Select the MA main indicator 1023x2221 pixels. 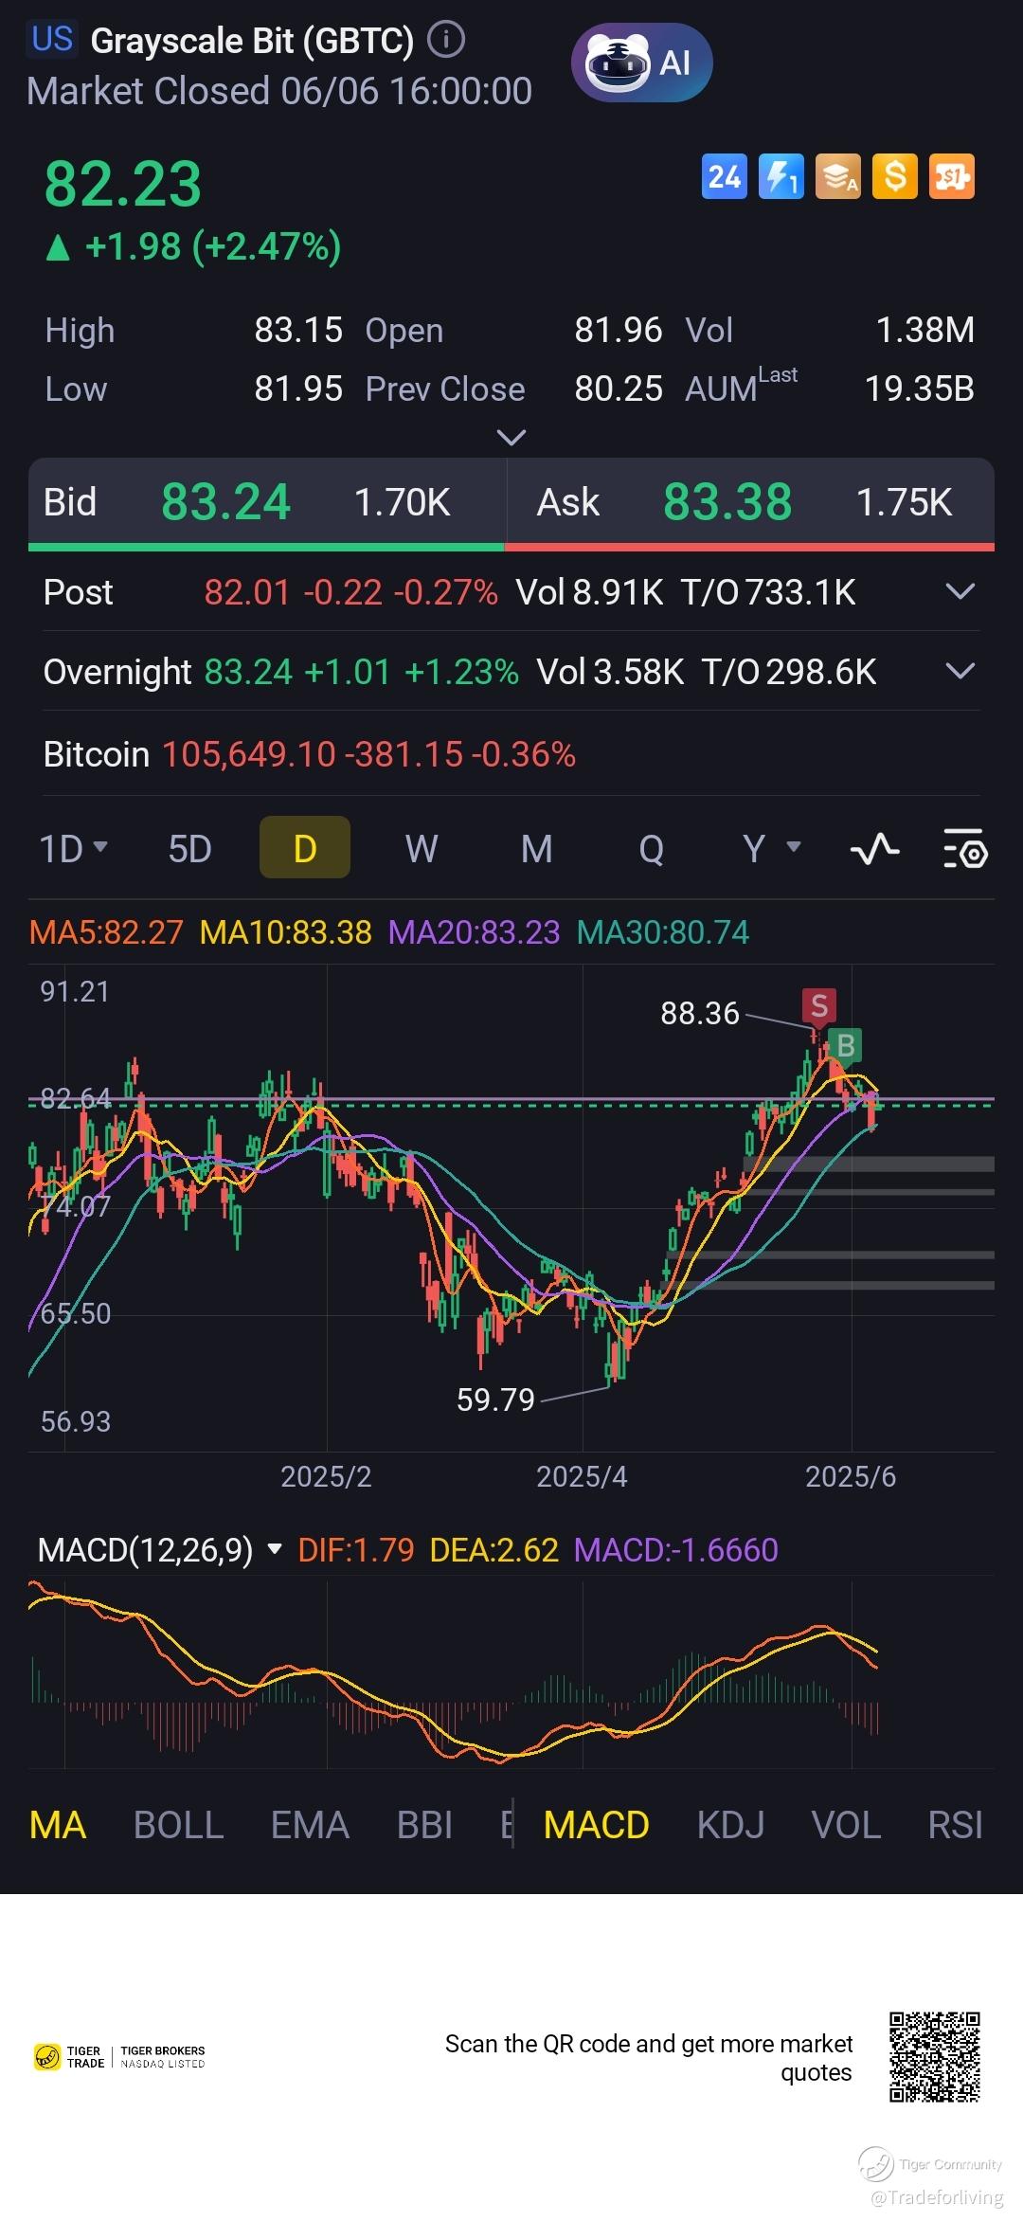[x=58, y=1825]
